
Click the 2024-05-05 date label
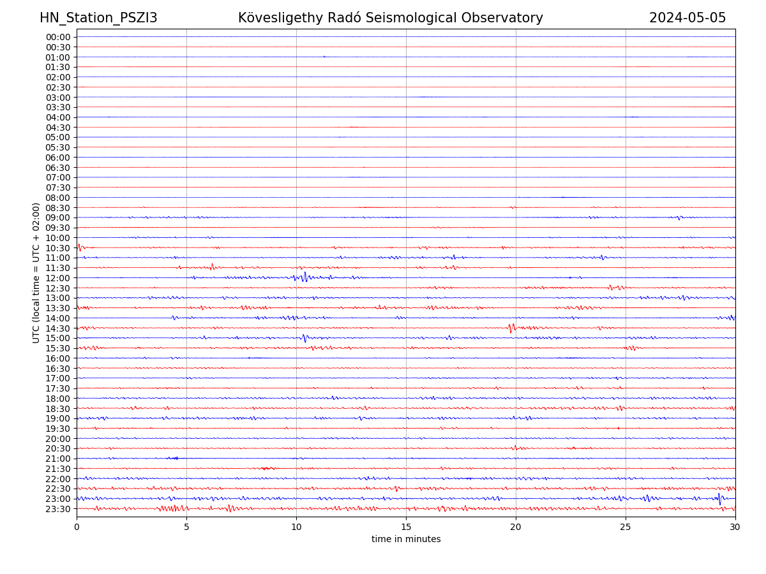point(687,18)
